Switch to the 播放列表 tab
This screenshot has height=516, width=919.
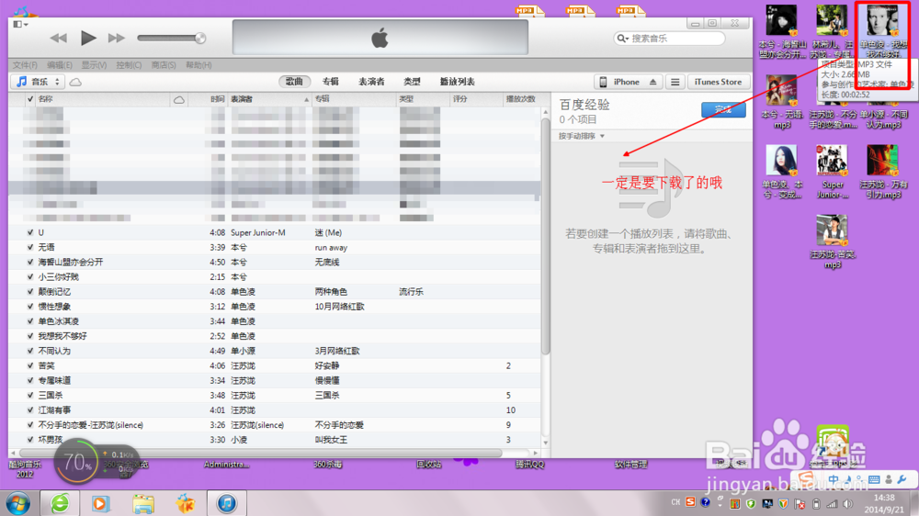click(457, 82)
